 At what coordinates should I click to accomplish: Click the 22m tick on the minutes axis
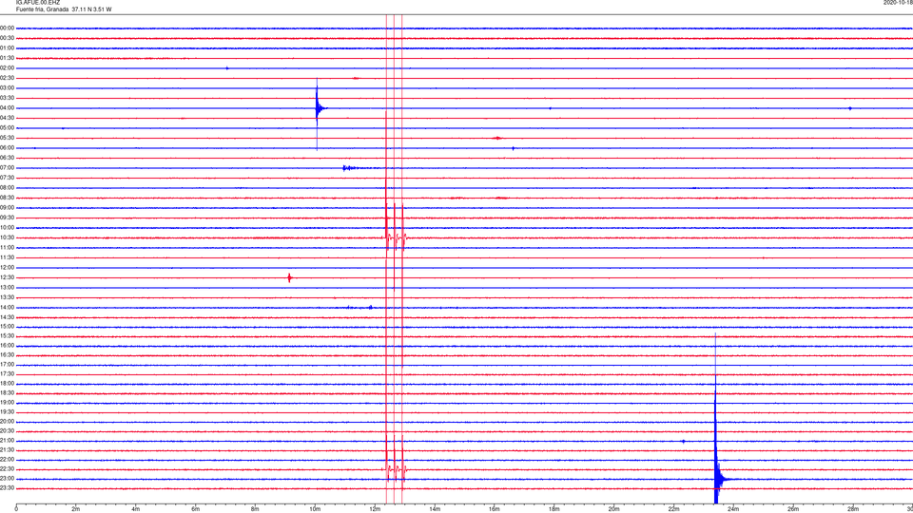click(x=673, y=509)
